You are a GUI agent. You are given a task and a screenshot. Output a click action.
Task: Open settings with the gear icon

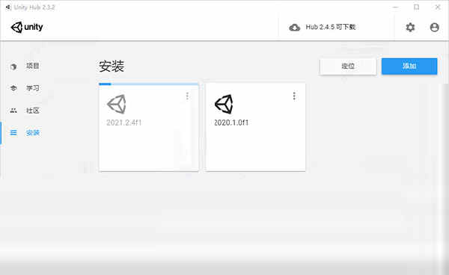click(410, 27)
